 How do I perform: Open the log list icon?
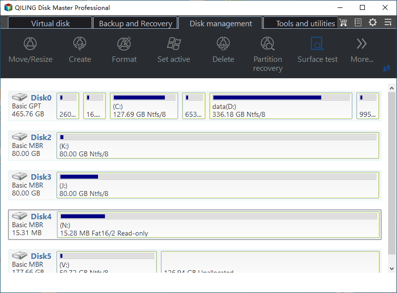(358, 22)
